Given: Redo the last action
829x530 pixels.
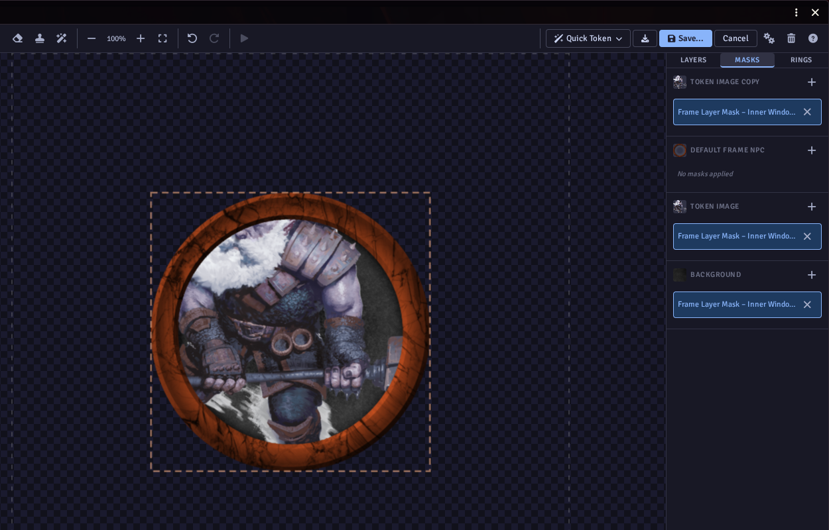Looking at the screenshot, I should pyautogui.click(x=214, y=38).
